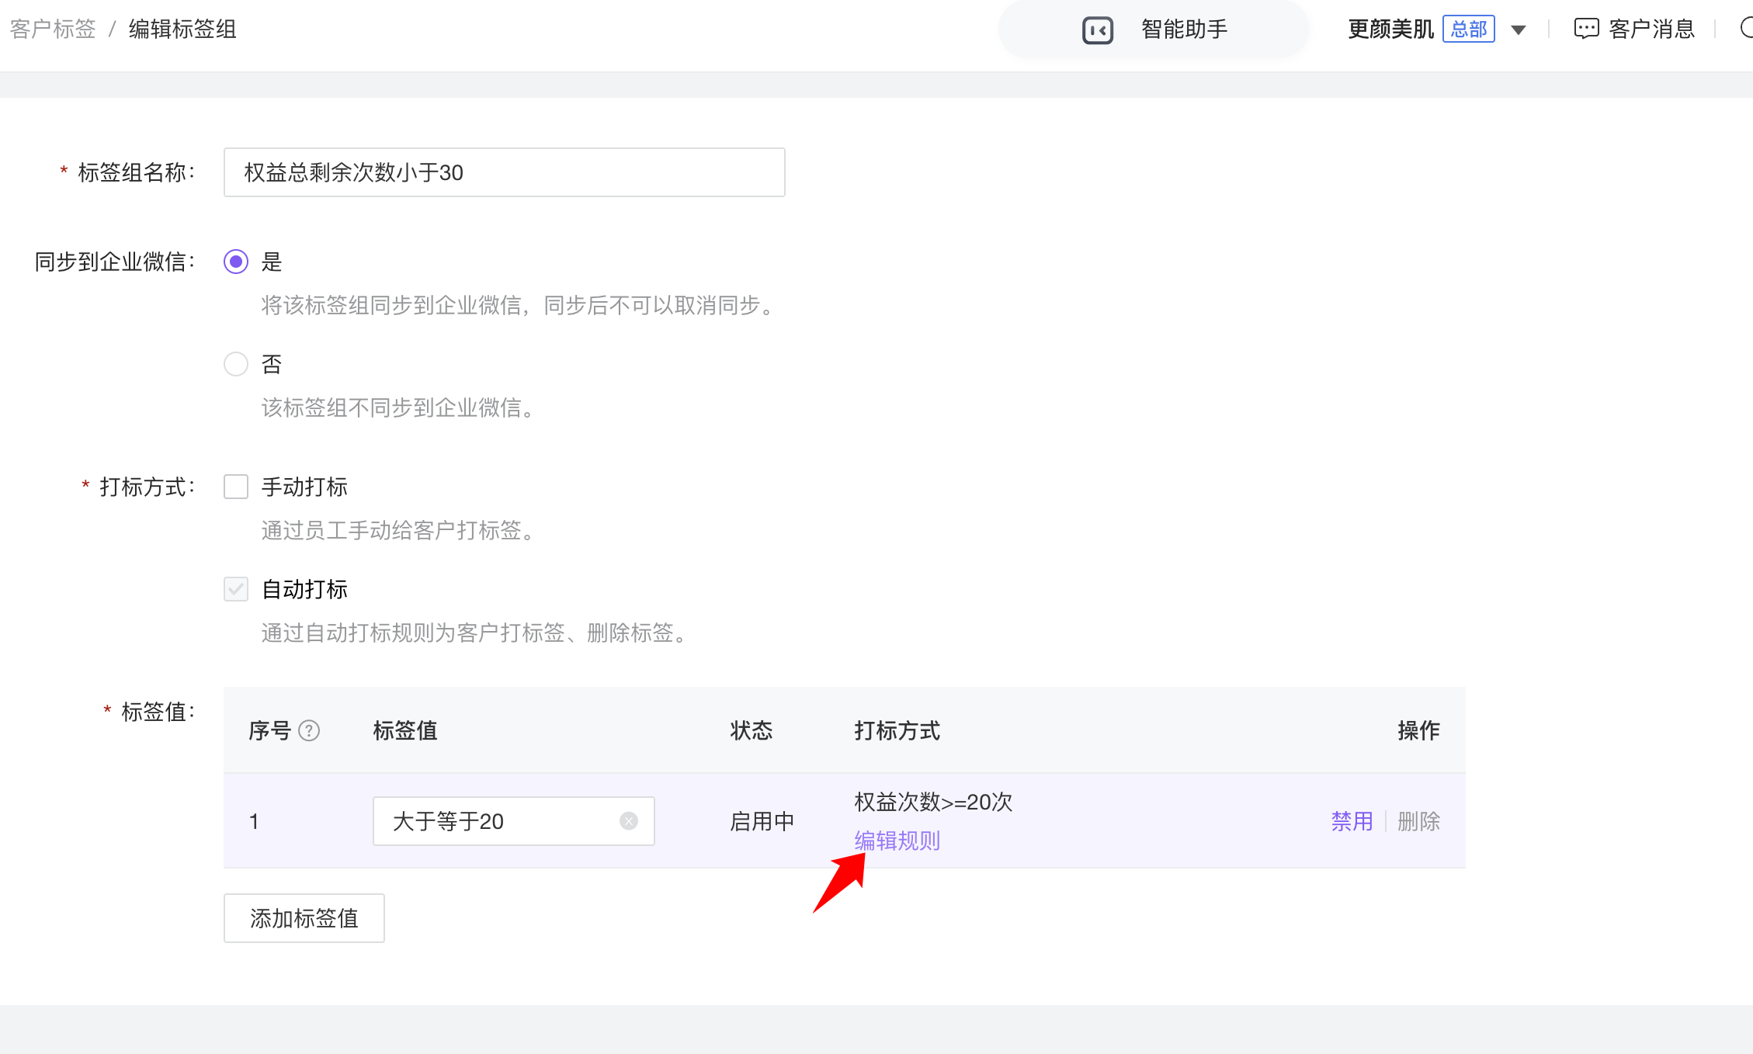The width and height of the screenshot is (1753, 1054).
Task: Click the 添加标签值 button
Action: coord(304,918)
